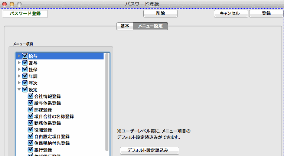Image resolution: width=284 pixels, height=156 pixels.
Task: Expand the 給与 tree node
Action: (x=19, y=56)
